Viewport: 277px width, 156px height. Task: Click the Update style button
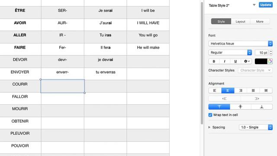point(265,5)
